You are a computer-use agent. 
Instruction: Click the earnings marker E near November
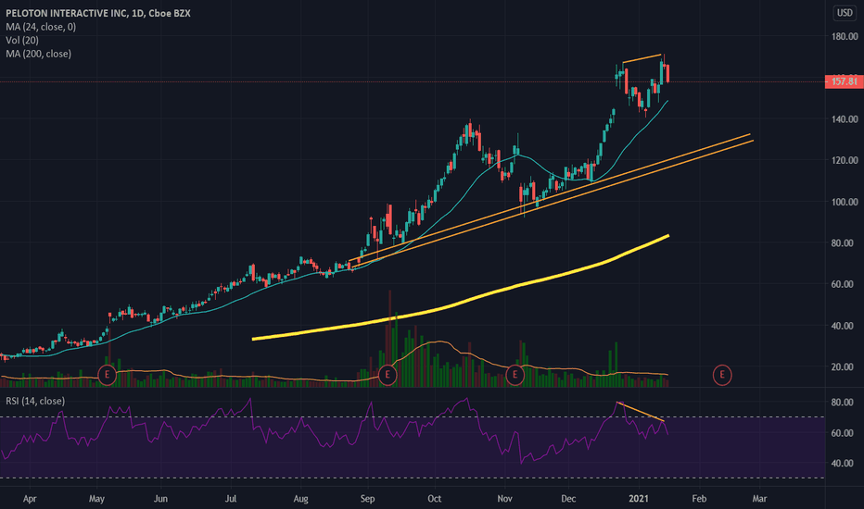515,376
